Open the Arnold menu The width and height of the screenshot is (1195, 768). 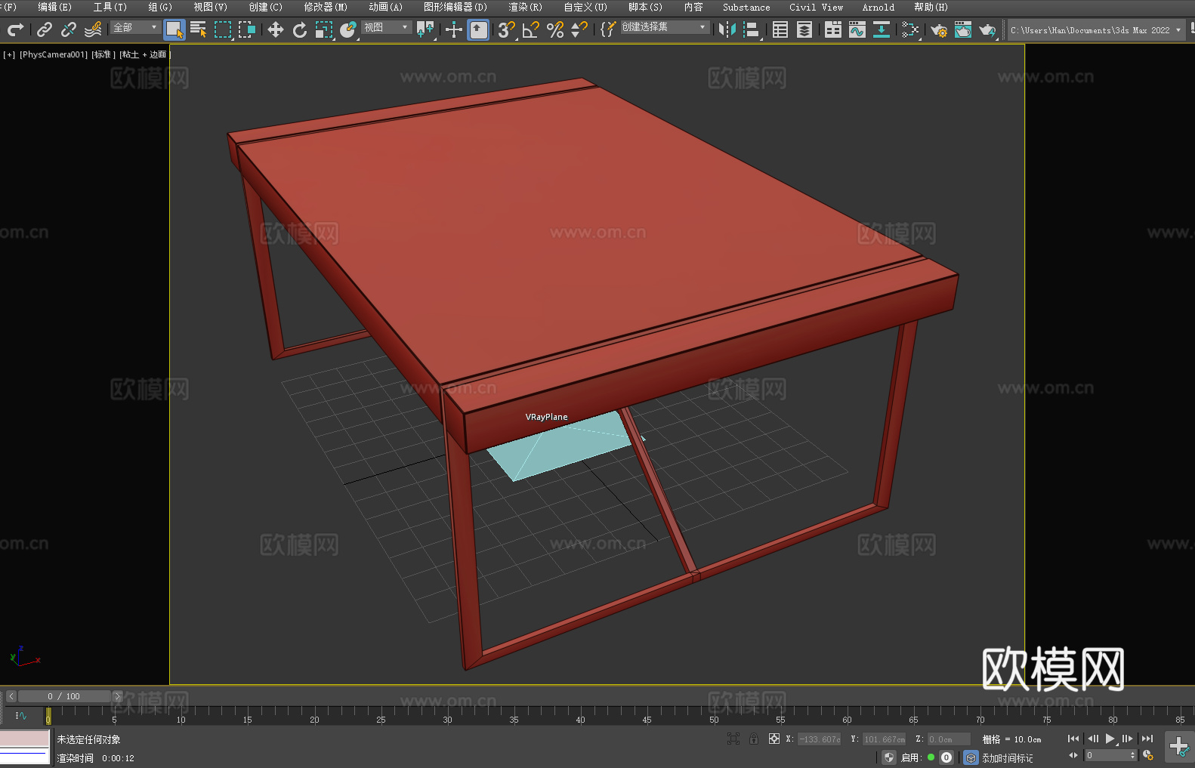tap(878, 7)
